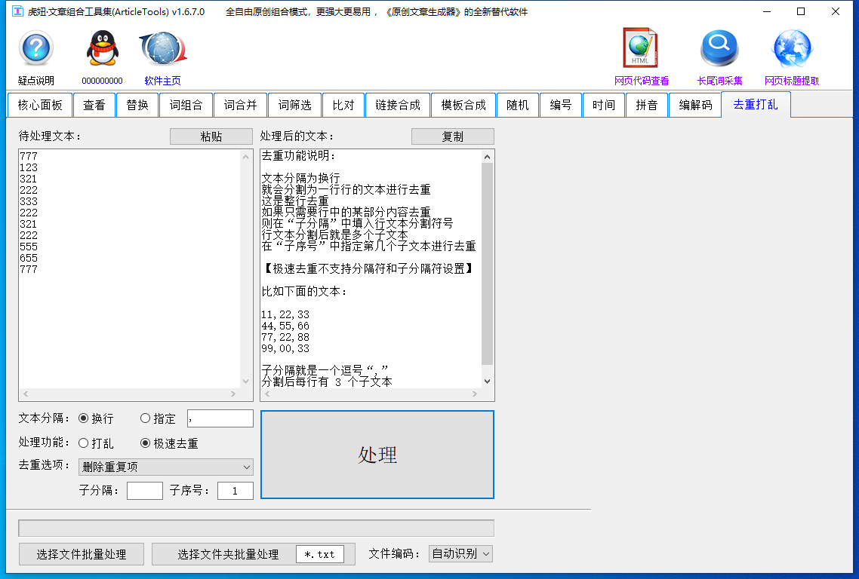
Task: Switch to the 随机 tab
Action: point(518,105)
